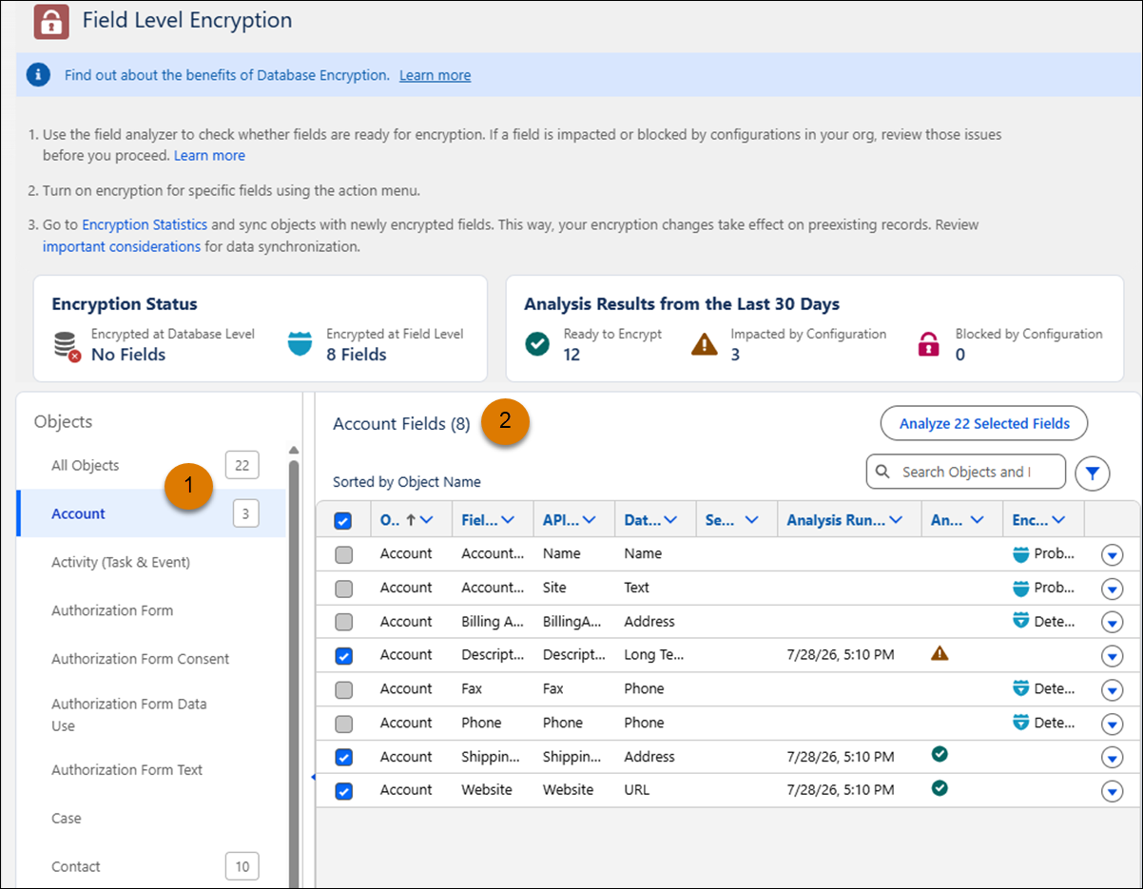Image resolution: width=1143 pixels, height=889 pixels.
Task: Click encryption shield icon in Fax row
Action: (x=1021, y=688)
